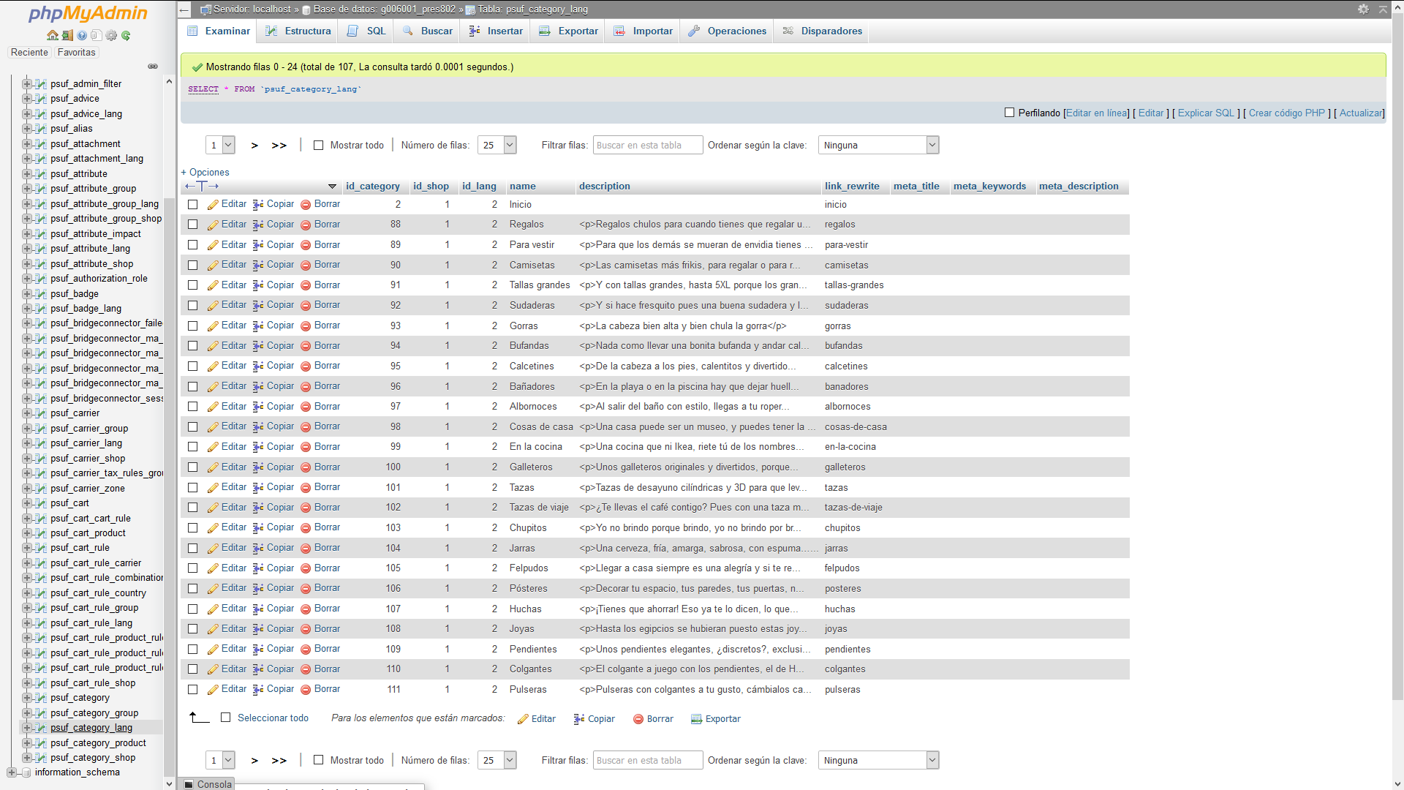
Task: Open the top Número de filas dropdown
Action: tap(497, 146)
